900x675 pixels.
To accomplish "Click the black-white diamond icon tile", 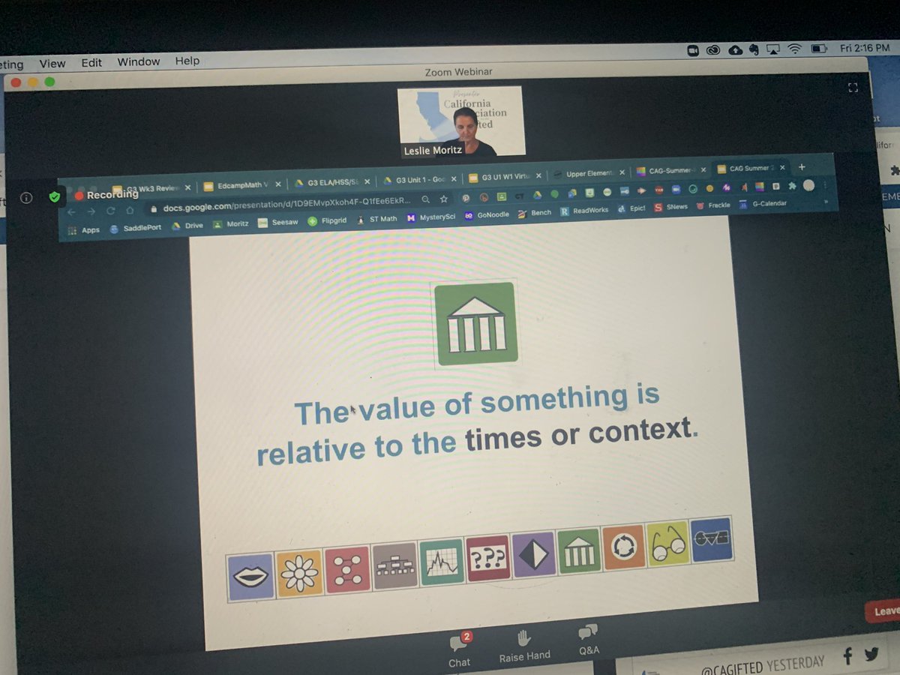I will 533,553.
